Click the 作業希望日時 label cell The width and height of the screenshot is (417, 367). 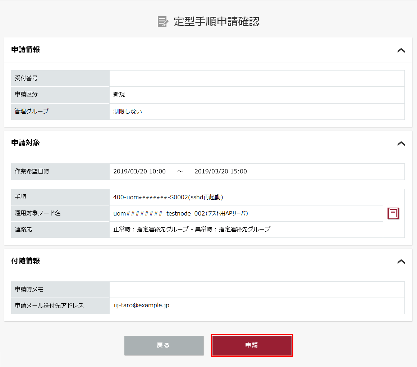[x=60, y=171]
